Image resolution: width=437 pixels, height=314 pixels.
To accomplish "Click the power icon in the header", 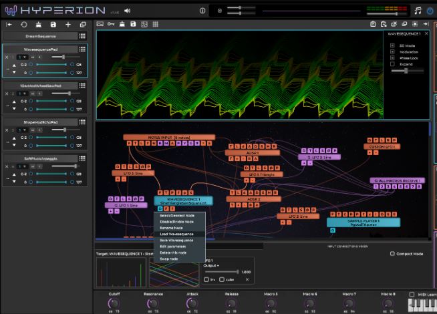I will [x=430, y=11].
